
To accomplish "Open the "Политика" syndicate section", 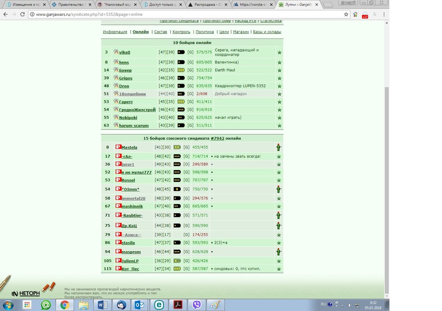I will click(205, 32).
